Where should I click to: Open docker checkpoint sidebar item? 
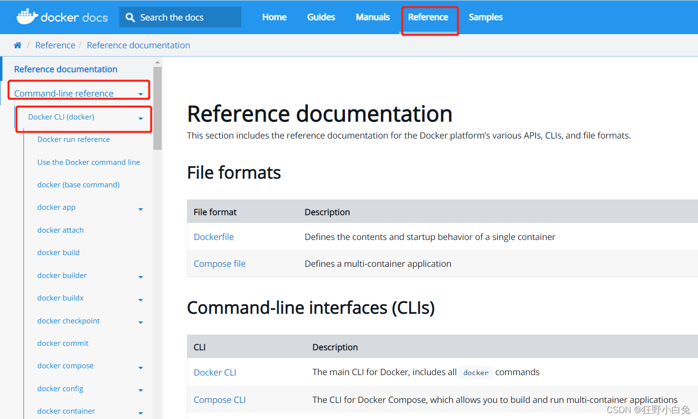69,321
